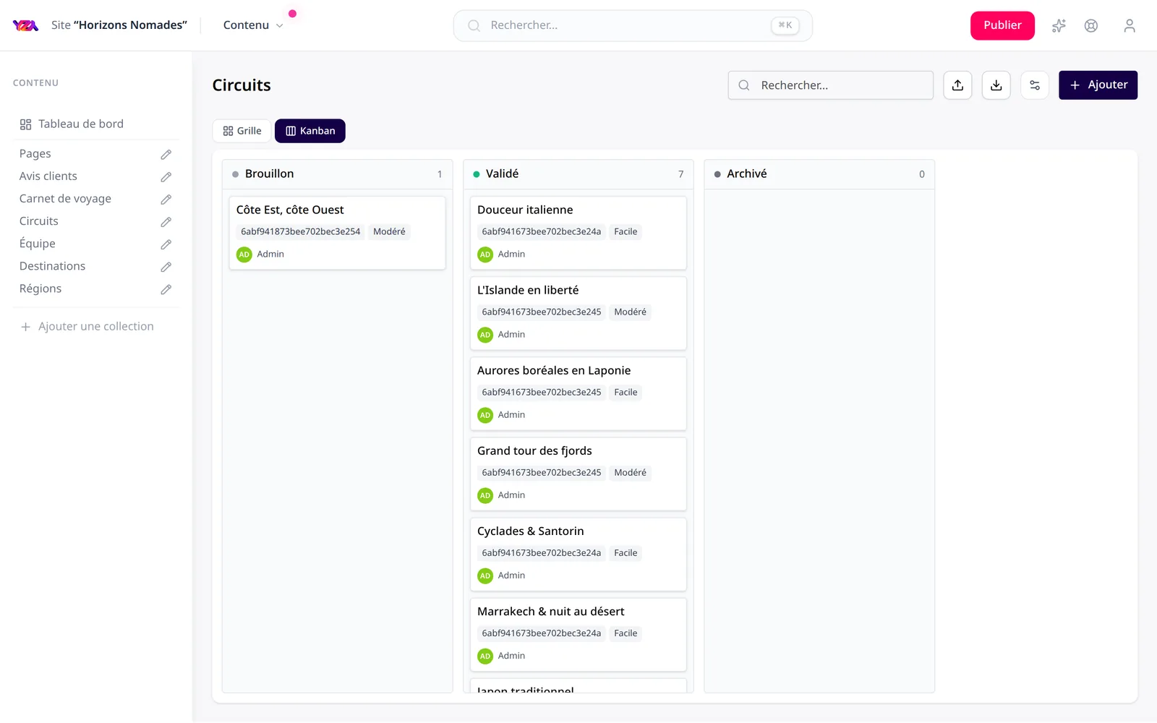This screenshot has height=723, width=1157.
Task: Click the upload/export icon button
Action: click(x=957, y=85)
